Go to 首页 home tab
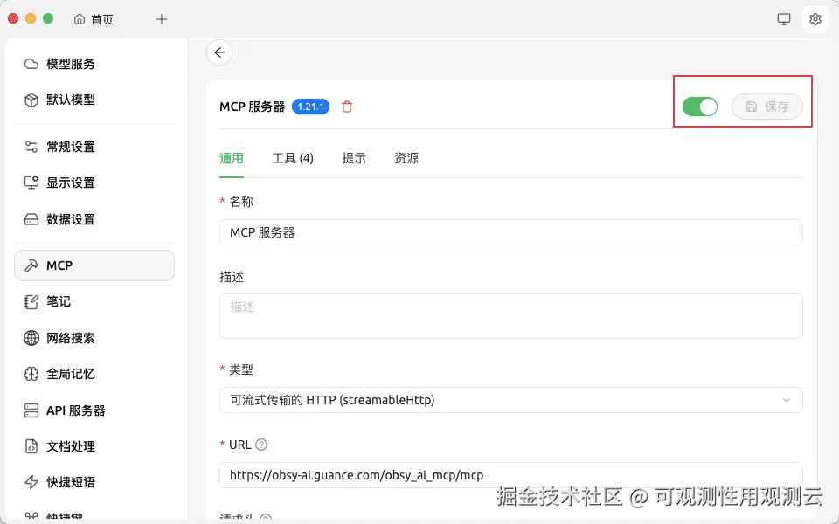The height and width of the screenshot is (524, 839). click(x=94, y=20)
